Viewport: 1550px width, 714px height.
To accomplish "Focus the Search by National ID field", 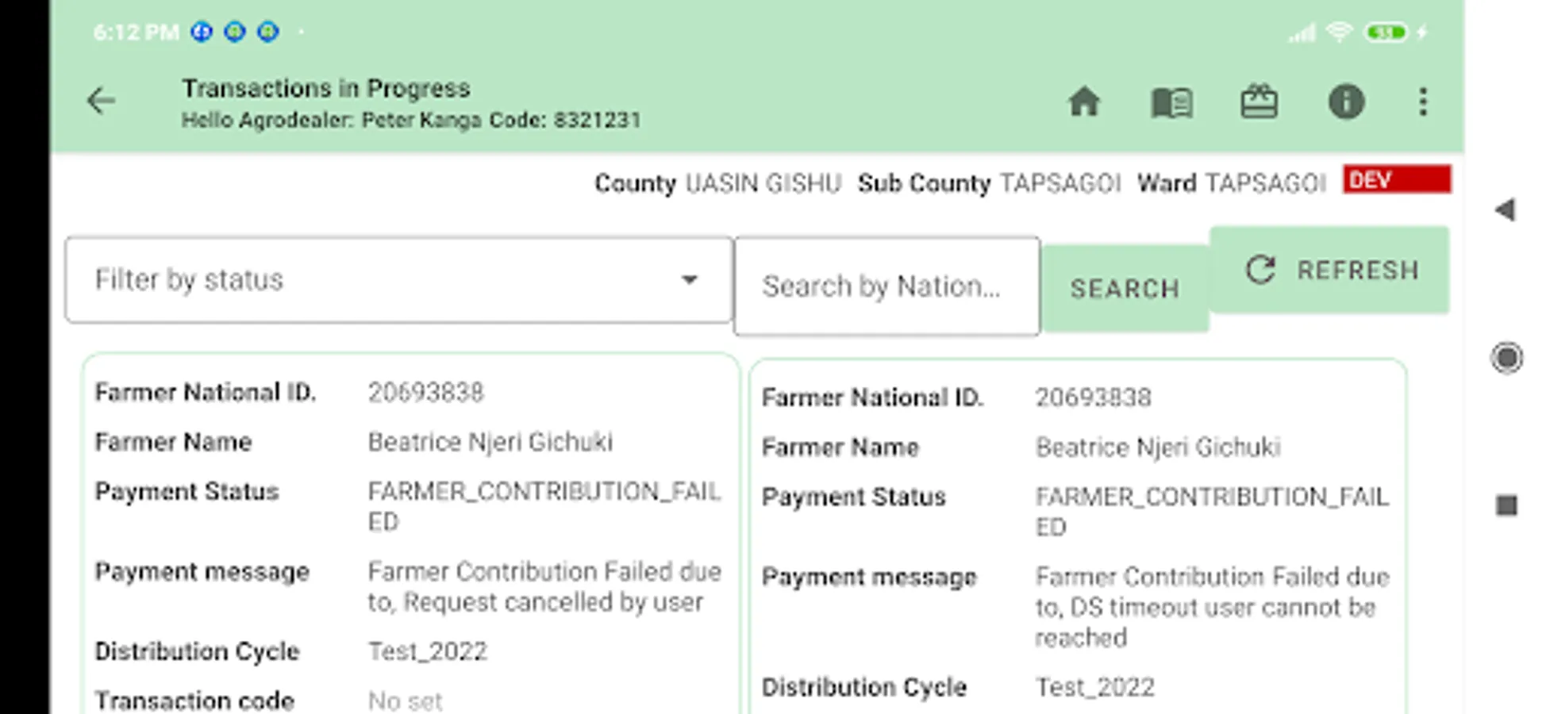I will click(x=887, y=286).
